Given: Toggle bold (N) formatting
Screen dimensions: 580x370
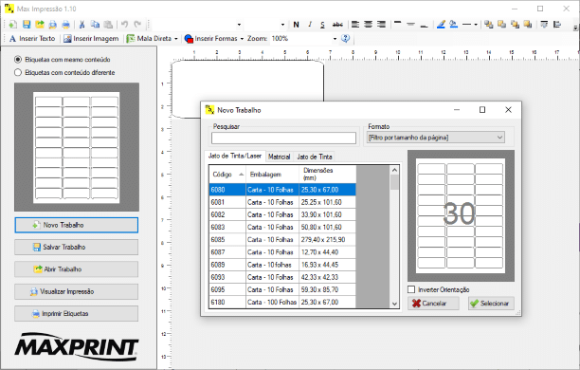Looking at the screenshot, I should (x=296, y=25).
